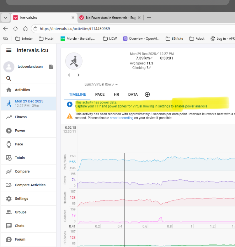Switch to the PACE tab
The width and height of the screenshot is (235, 247).
(x=100, y=94)
